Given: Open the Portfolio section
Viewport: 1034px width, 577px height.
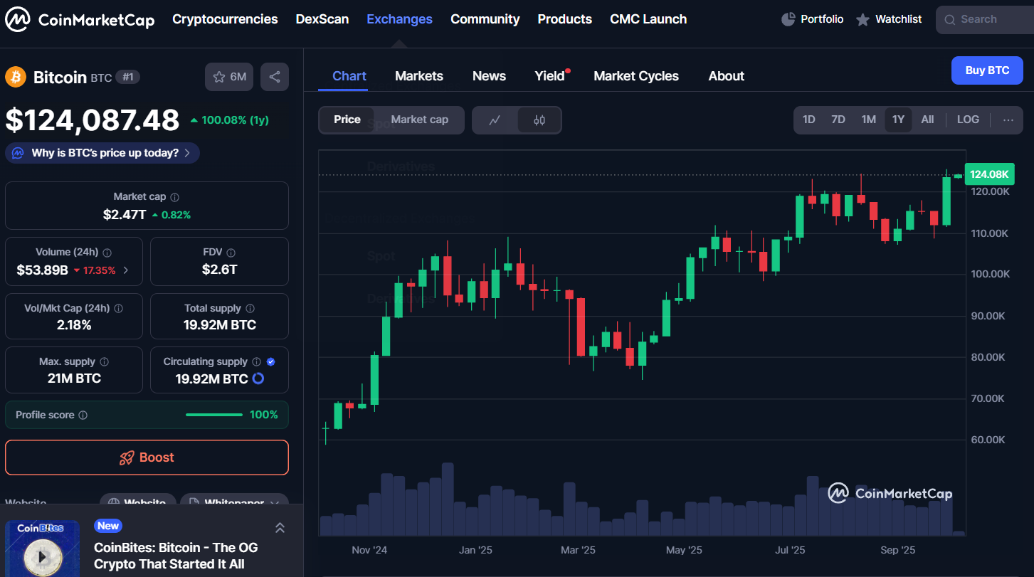Looking at the screenshot, I should [812, 19].
